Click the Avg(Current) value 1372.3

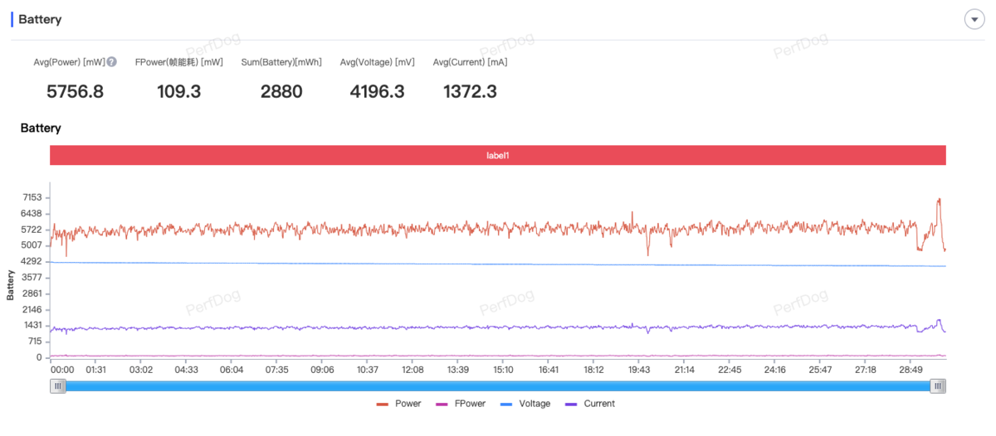coord(470,91)
